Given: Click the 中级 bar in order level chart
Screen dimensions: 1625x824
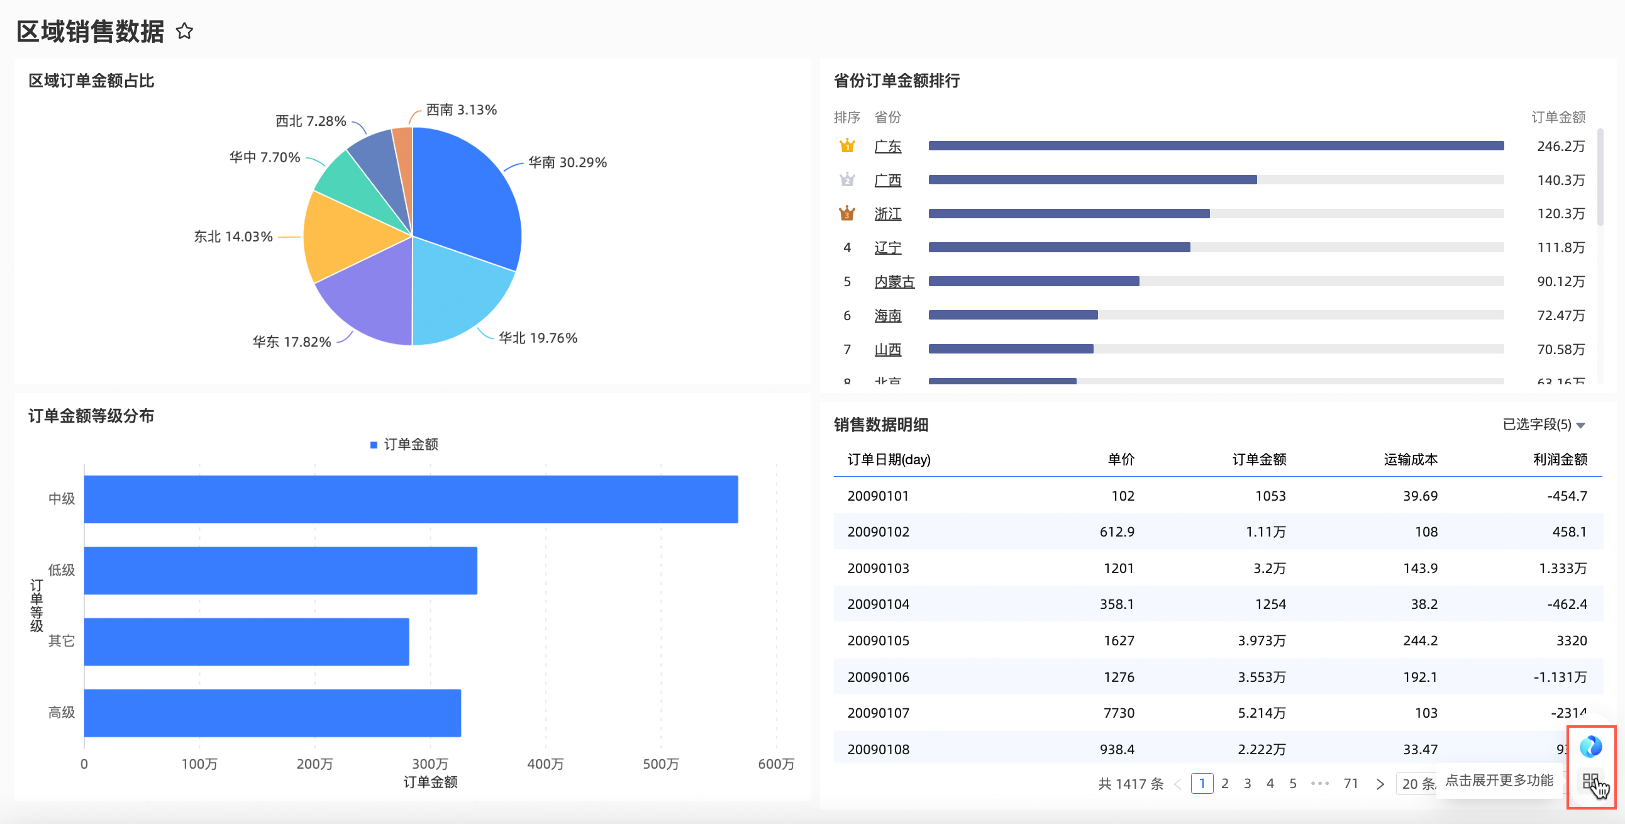Looking at the screenshot, I should coord(410,499).
